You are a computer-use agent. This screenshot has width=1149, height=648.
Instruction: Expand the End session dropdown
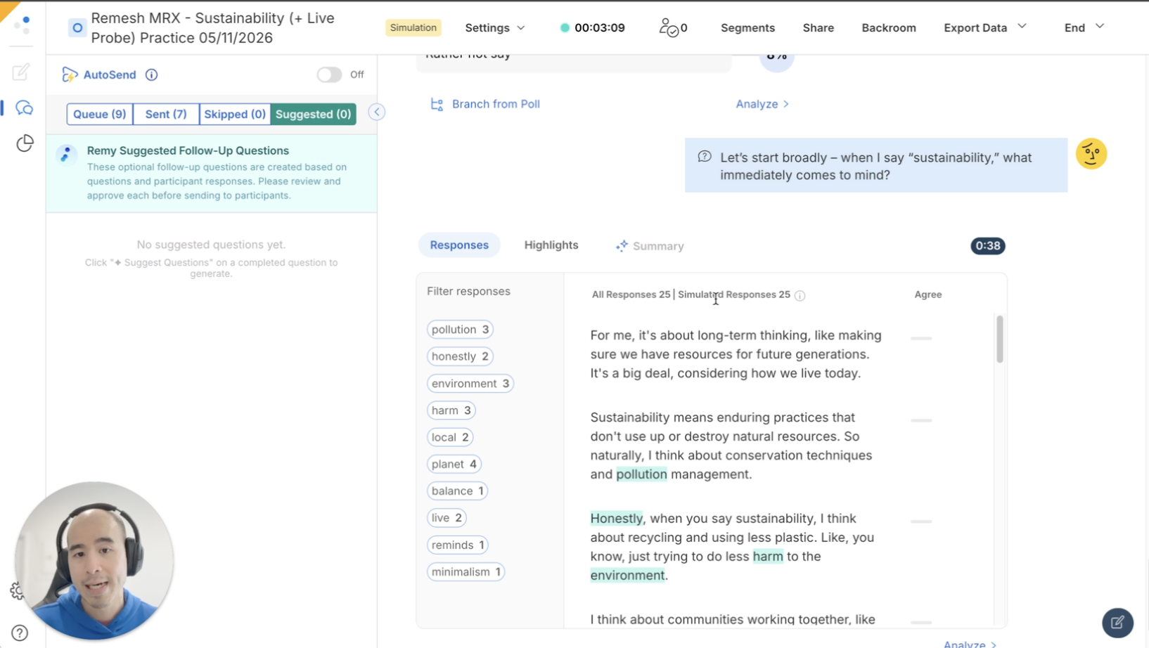[x=1084, y=27]
